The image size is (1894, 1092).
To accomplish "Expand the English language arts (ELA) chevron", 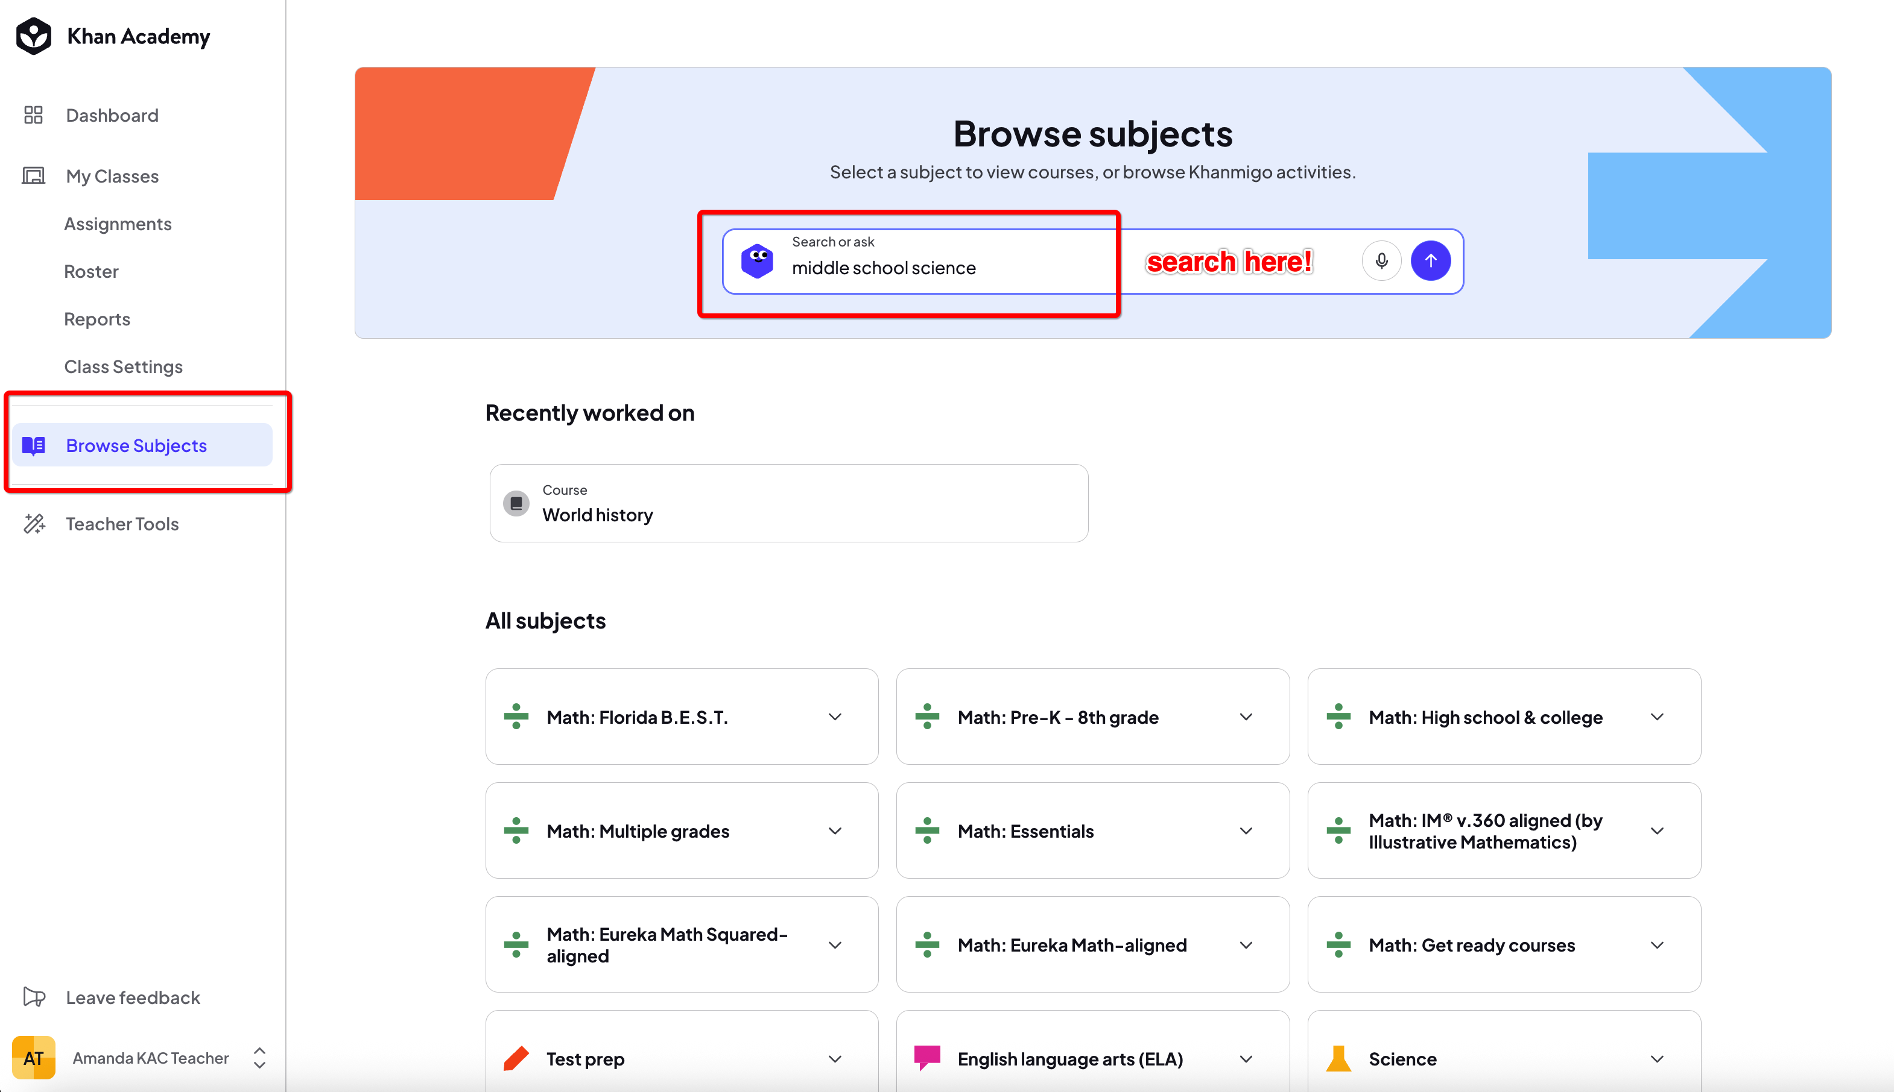I will tap(1246, 1059).
